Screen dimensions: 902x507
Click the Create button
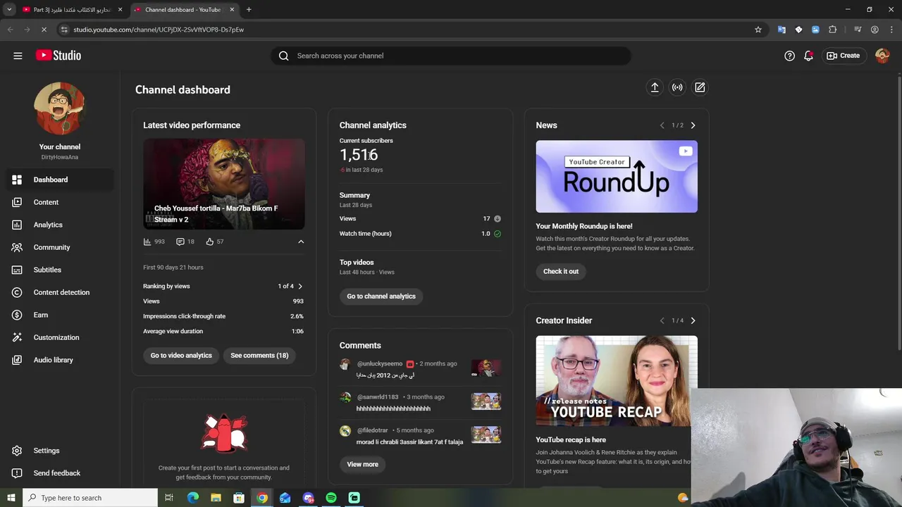[844, 56]
